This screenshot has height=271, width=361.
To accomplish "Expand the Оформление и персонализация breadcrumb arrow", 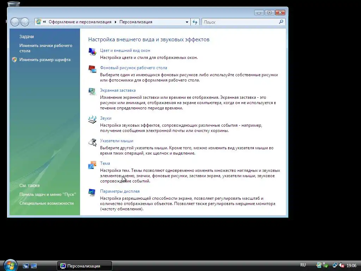I will (115, 22).
